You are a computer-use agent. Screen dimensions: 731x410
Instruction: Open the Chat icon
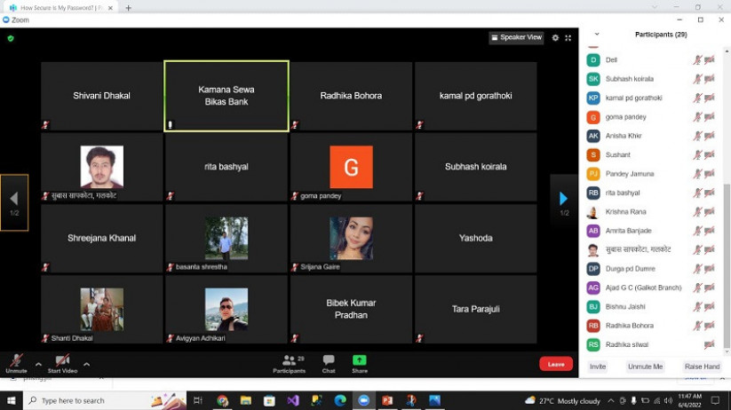(329, 363)
